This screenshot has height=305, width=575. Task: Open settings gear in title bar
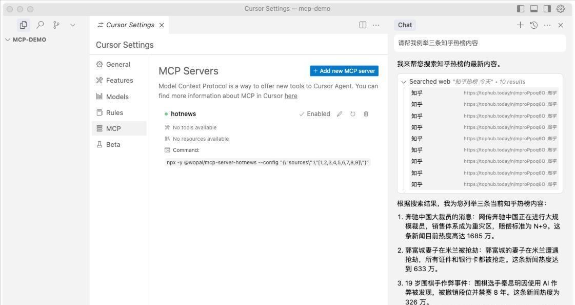(561, 9)
